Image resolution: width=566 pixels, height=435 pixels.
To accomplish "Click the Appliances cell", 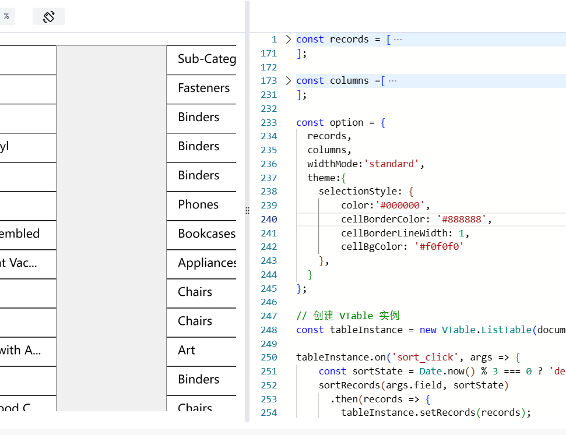I will [x=205, y=264].
